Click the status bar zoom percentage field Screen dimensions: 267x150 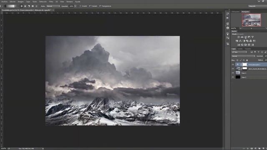pos(4,149)
